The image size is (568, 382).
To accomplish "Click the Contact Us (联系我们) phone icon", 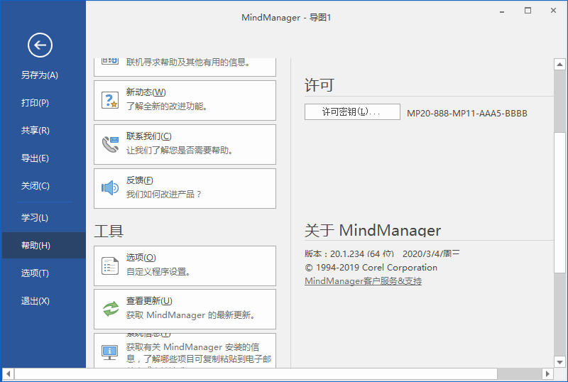I will click(110, 144).
